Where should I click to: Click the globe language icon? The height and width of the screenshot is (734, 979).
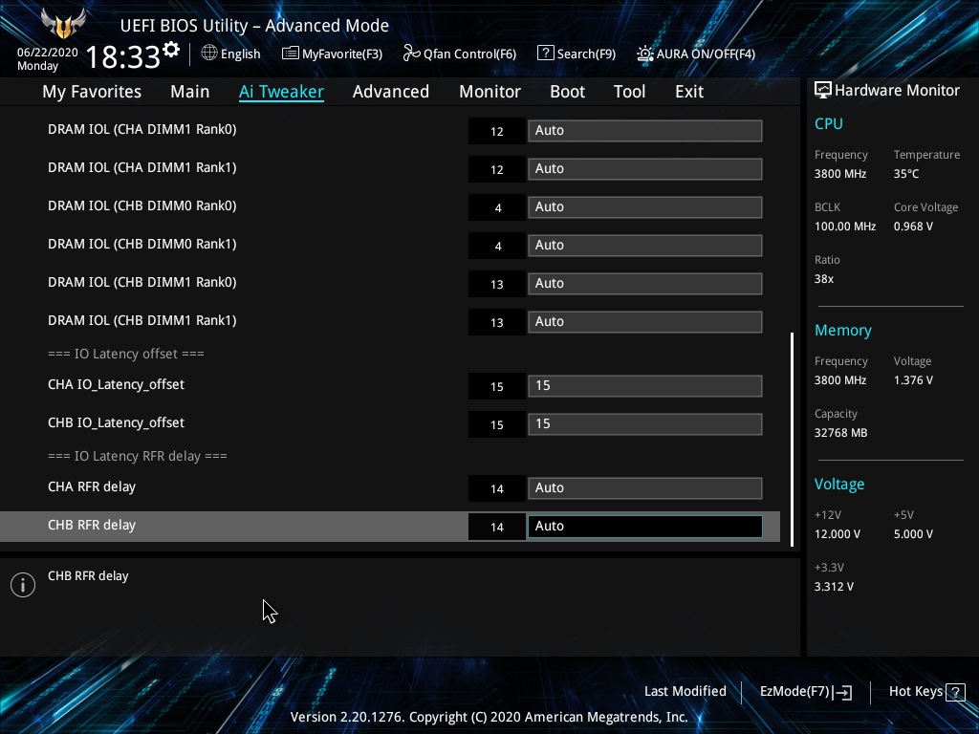209,54
